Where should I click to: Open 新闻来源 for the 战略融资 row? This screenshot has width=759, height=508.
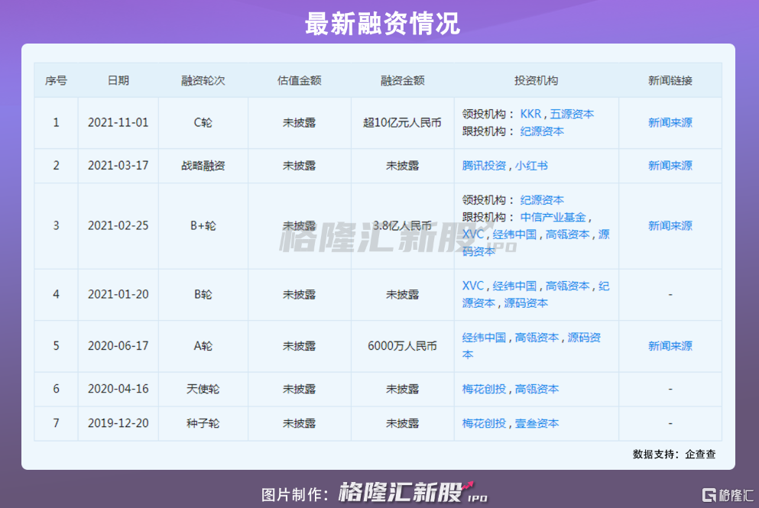pos(670,166)
